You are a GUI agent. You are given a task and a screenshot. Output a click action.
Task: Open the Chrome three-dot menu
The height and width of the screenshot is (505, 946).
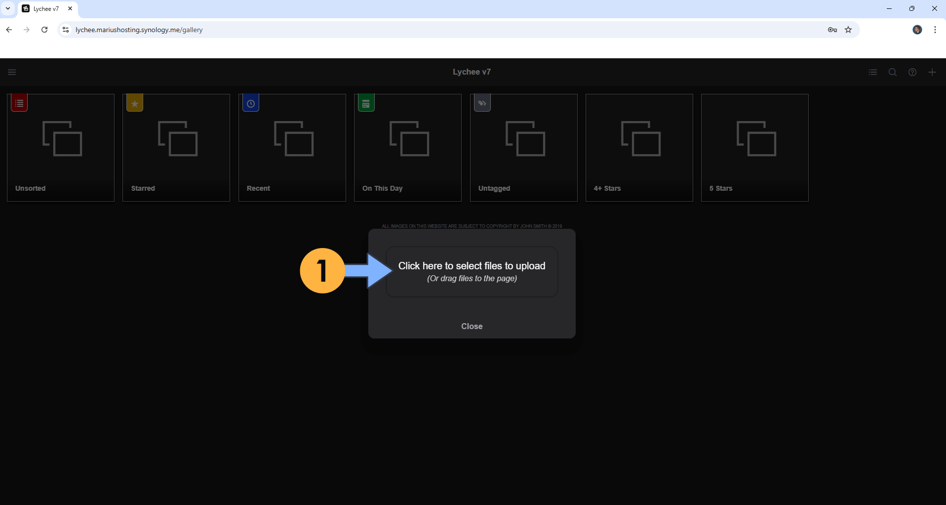pos(935,30)
